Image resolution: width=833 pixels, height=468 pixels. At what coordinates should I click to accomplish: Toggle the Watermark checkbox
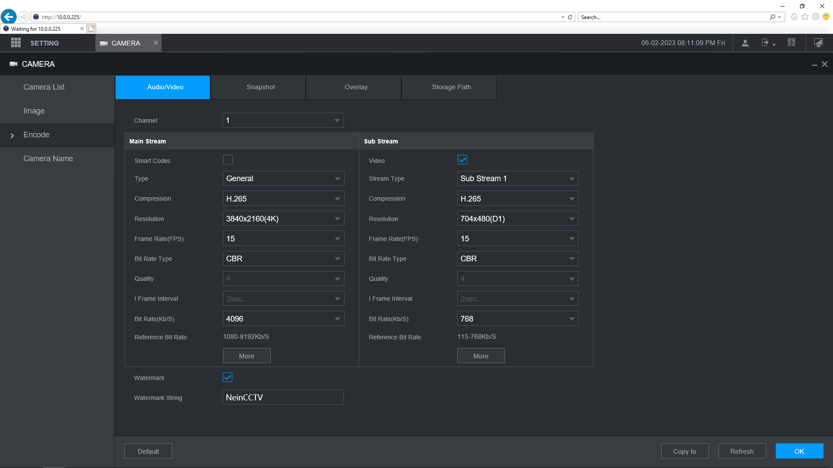[227, 377]
